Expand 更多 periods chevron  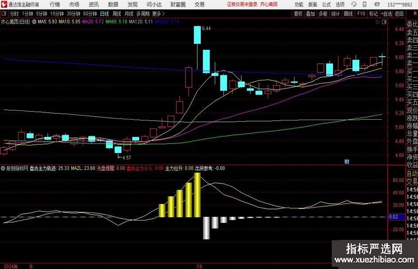click(164, 14)
